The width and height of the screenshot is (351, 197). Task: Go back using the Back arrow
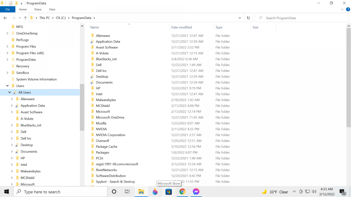(x=5, y=18)
